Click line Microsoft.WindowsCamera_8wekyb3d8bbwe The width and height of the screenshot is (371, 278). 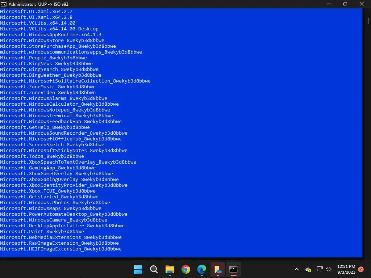pos(54,220)
